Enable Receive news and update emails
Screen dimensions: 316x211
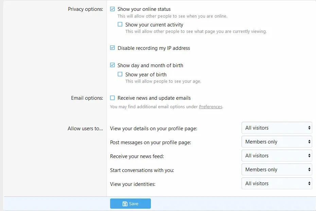[x=112, y=98]
